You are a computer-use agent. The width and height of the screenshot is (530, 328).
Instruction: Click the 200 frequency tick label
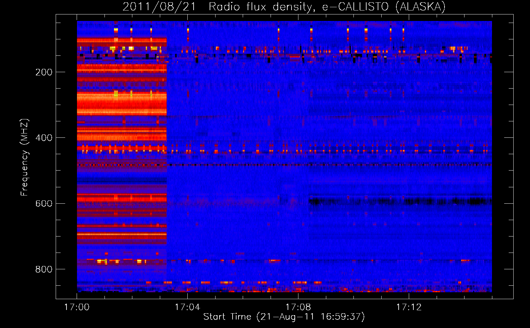point(44,72)
